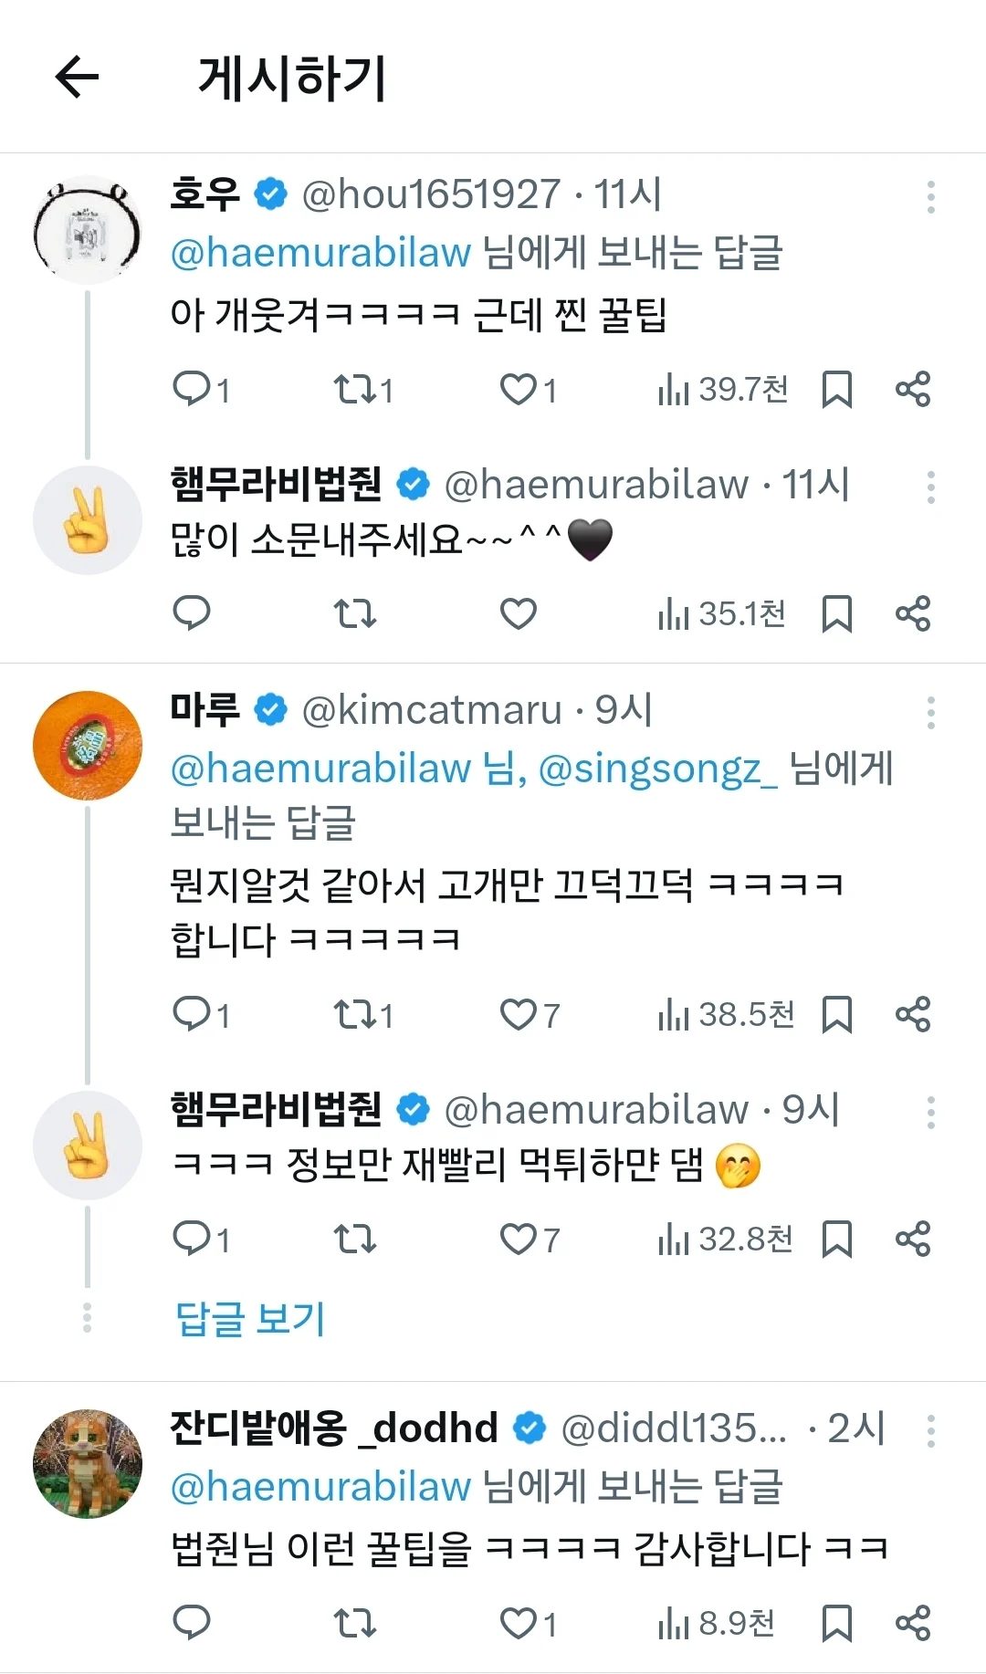Viewport: 986px width, 1674px height.
Task: Retweet 잔디밭애옹's reply
Action: click(354, 1623)
